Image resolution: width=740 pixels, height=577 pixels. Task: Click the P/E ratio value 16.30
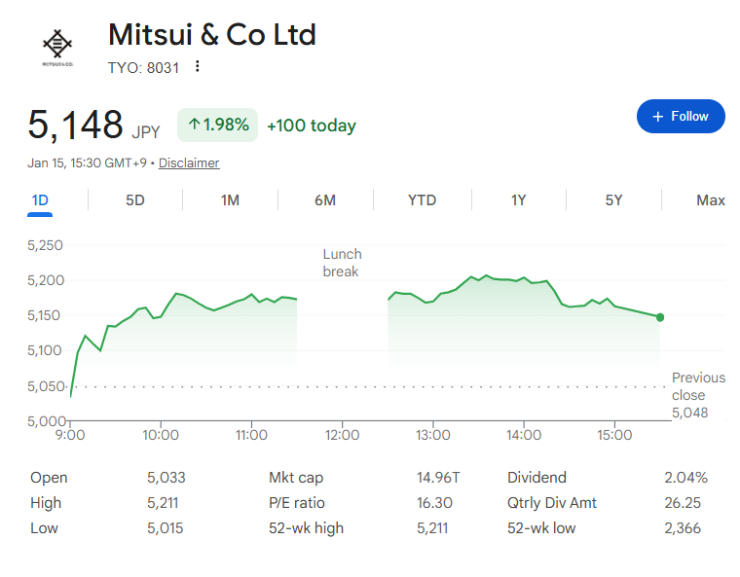tap(434, 503)
